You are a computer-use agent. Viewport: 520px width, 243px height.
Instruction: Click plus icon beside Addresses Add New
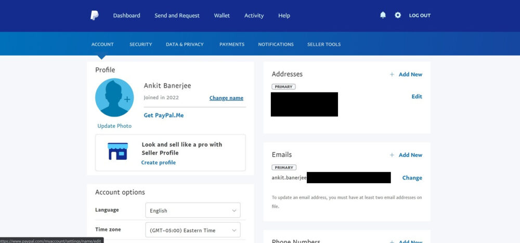tap(392, 74)
